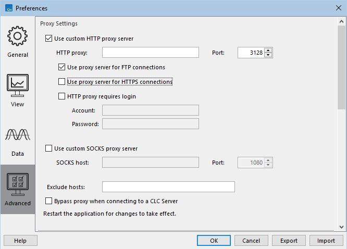Click the Export preferences button

[289, 241]
